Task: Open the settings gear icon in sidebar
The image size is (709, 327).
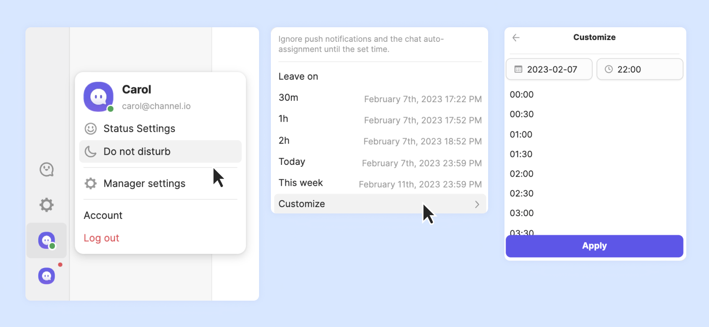Action: [x=46, y=205]
